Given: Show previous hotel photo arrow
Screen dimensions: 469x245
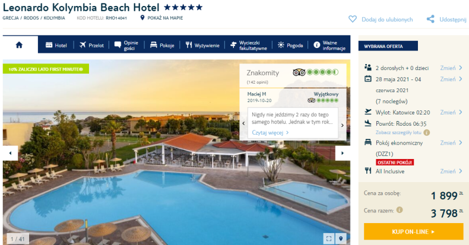Looking at the screenshot, I should point(10,153).
